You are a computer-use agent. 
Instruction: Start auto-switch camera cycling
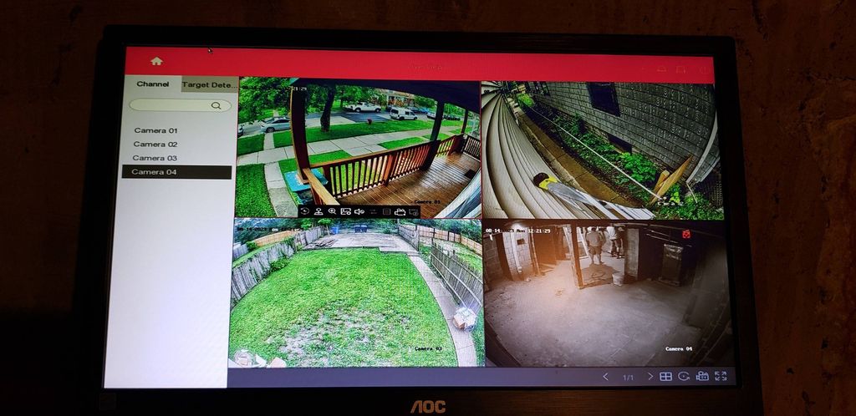click(x=684, y=376)
